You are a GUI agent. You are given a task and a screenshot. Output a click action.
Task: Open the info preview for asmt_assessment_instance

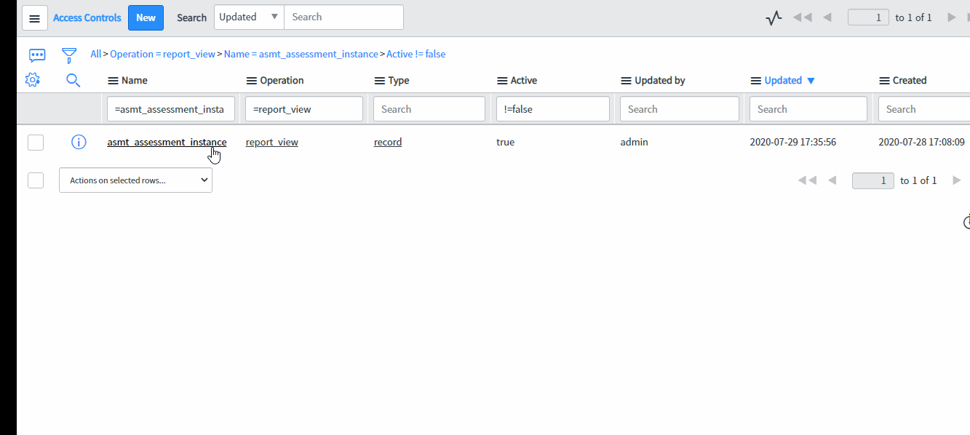[x=79, y=142]
